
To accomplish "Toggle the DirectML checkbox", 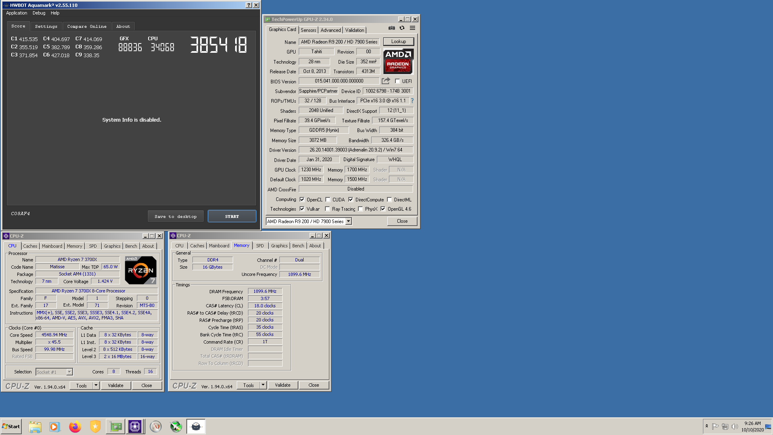I will (389, 199).
